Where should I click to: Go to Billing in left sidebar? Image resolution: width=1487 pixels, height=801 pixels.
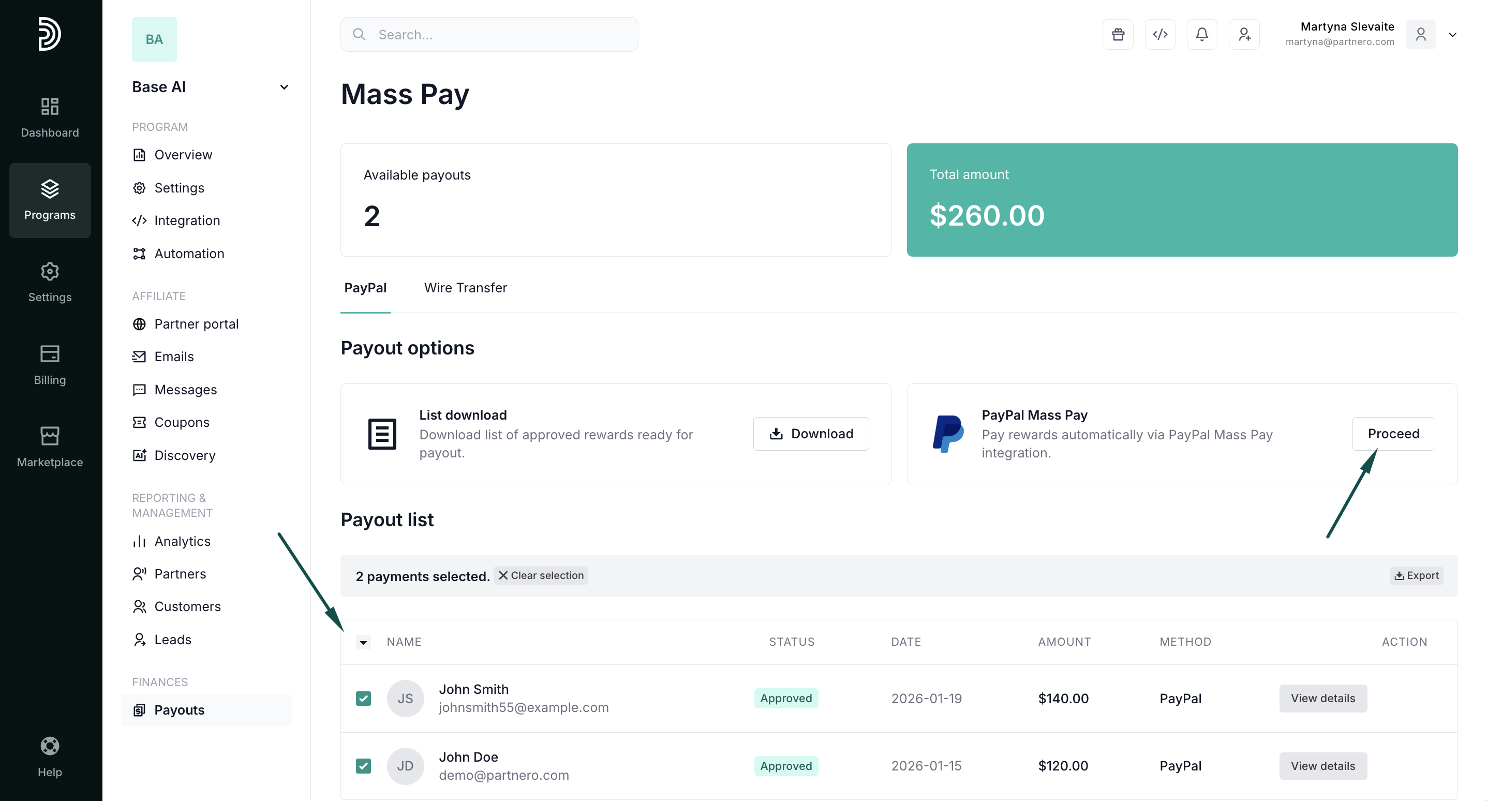pos(50,364)
